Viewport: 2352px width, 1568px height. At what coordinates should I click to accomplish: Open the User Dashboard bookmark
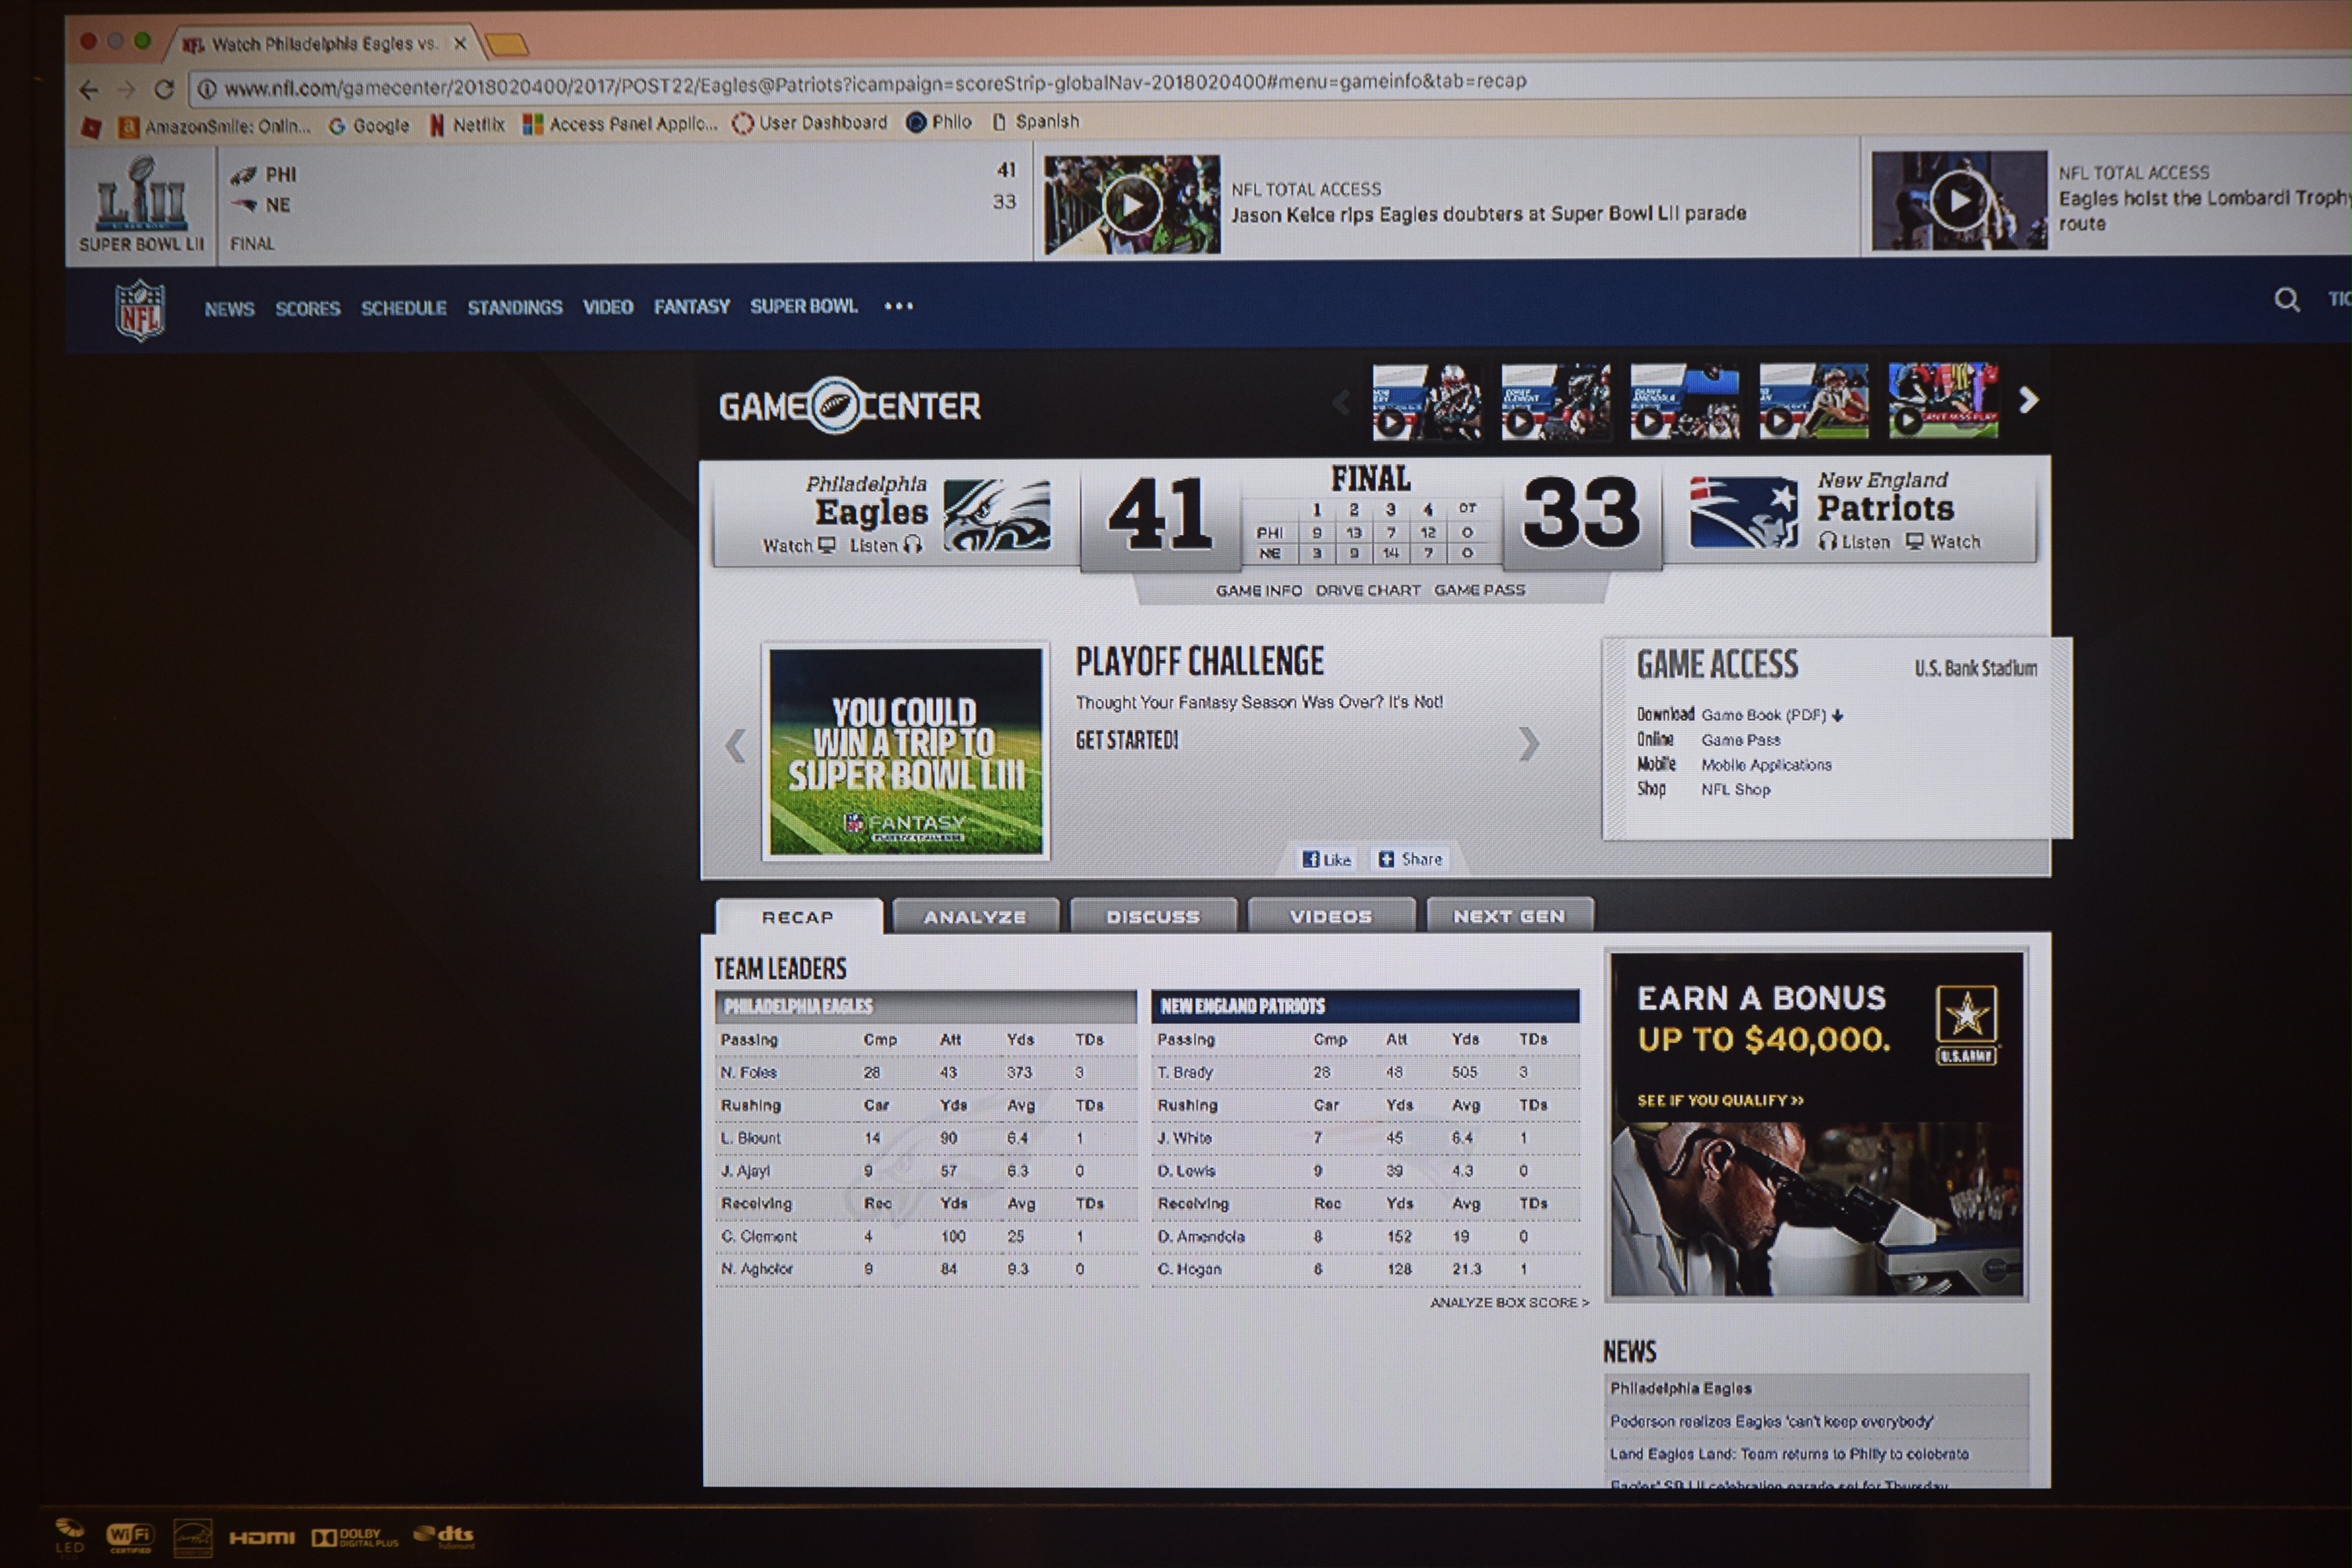coord(809,123)
